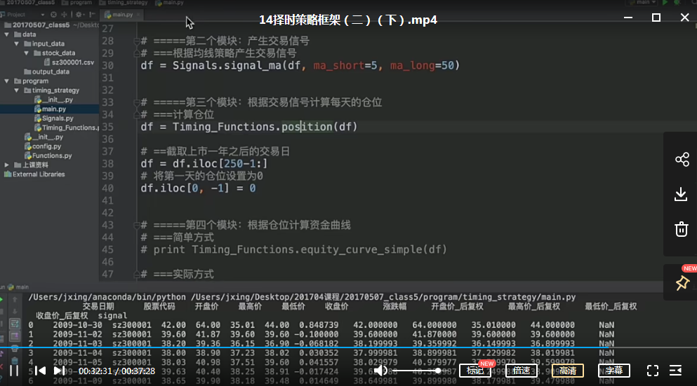The height and width of the screenshot is (386, 697).
Task: Open the Project view dropdown
Action: point(42,15)
